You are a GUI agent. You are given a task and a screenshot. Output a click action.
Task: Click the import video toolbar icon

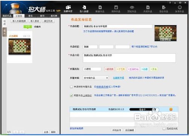(84, 8)
